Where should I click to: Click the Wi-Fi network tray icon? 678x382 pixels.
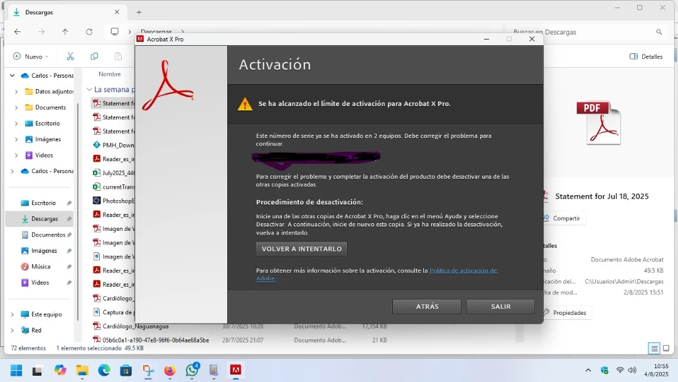tap(620, 370)
